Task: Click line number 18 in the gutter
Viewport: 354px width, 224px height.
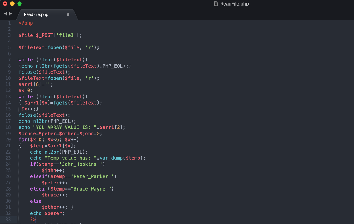Action: tap(8, 127)
